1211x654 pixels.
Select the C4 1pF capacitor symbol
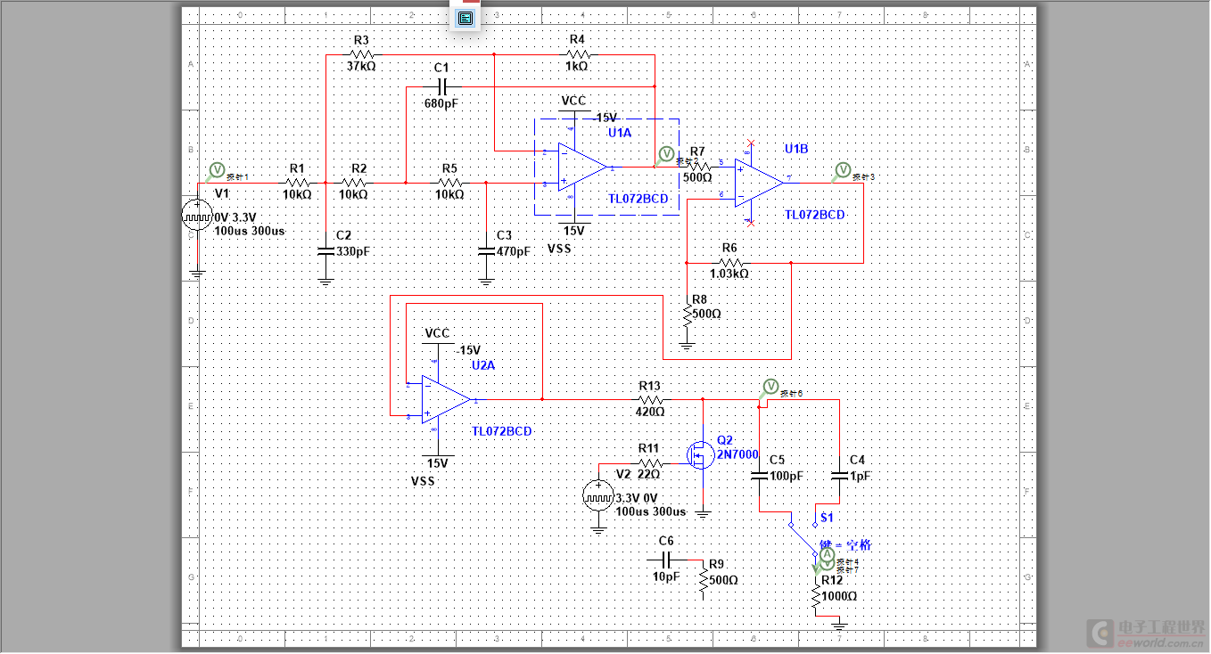(839, 476)
